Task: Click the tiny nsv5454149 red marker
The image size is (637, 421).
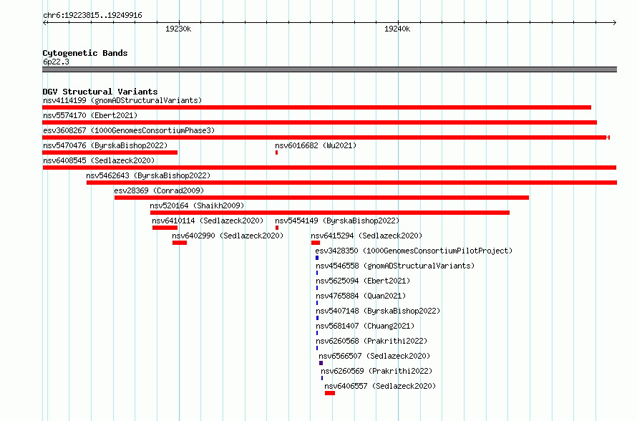Action: [277, 228]
